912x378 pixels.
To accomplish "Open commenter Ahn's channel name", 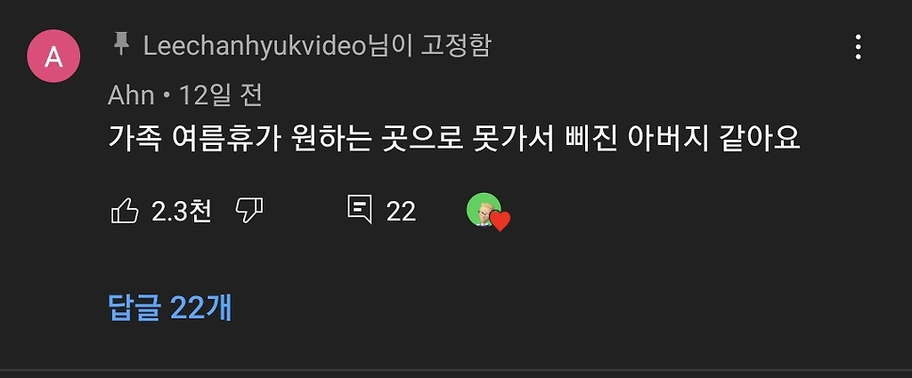I will click(131, 95).
